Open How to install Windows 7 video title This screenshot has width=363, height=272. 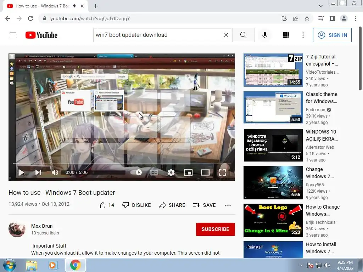(x=321, y=248)
